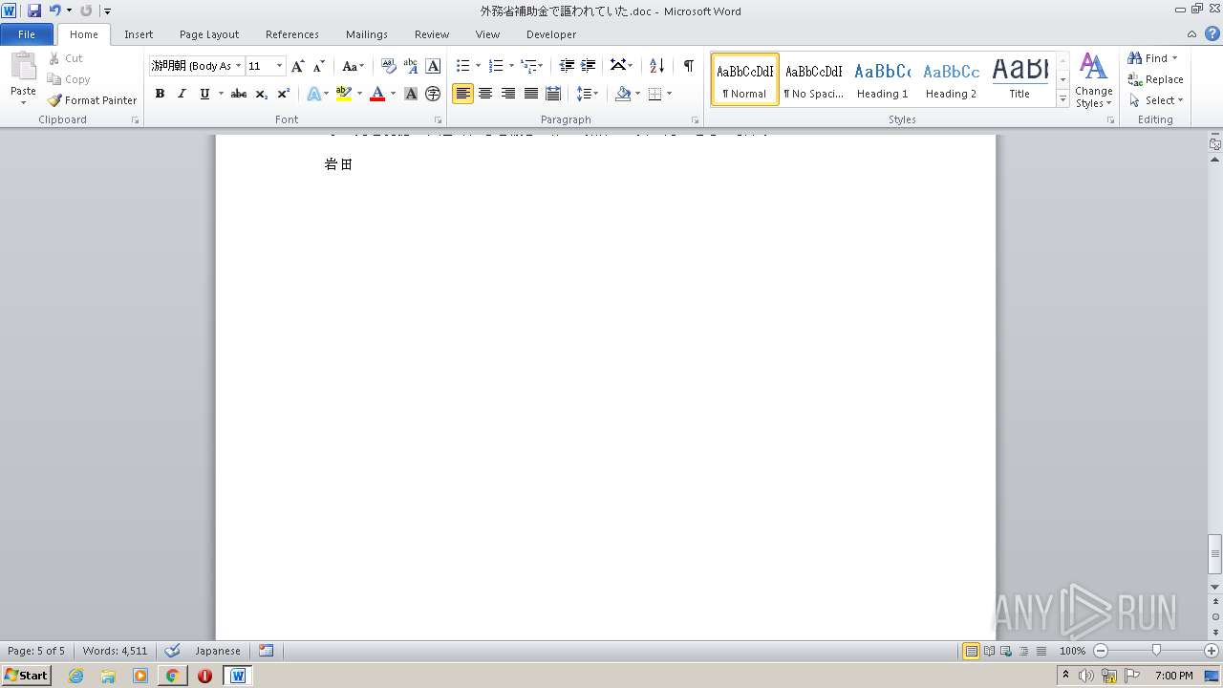The image size is (1223, 688).
Task: Click the zoom slider handle
Action: 1156,651
